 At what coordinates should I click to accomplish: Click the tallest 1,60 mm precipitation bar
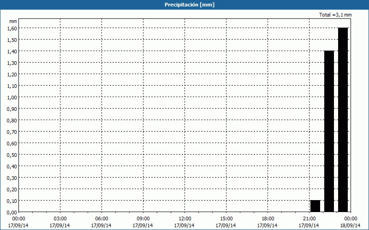[343, 120]
